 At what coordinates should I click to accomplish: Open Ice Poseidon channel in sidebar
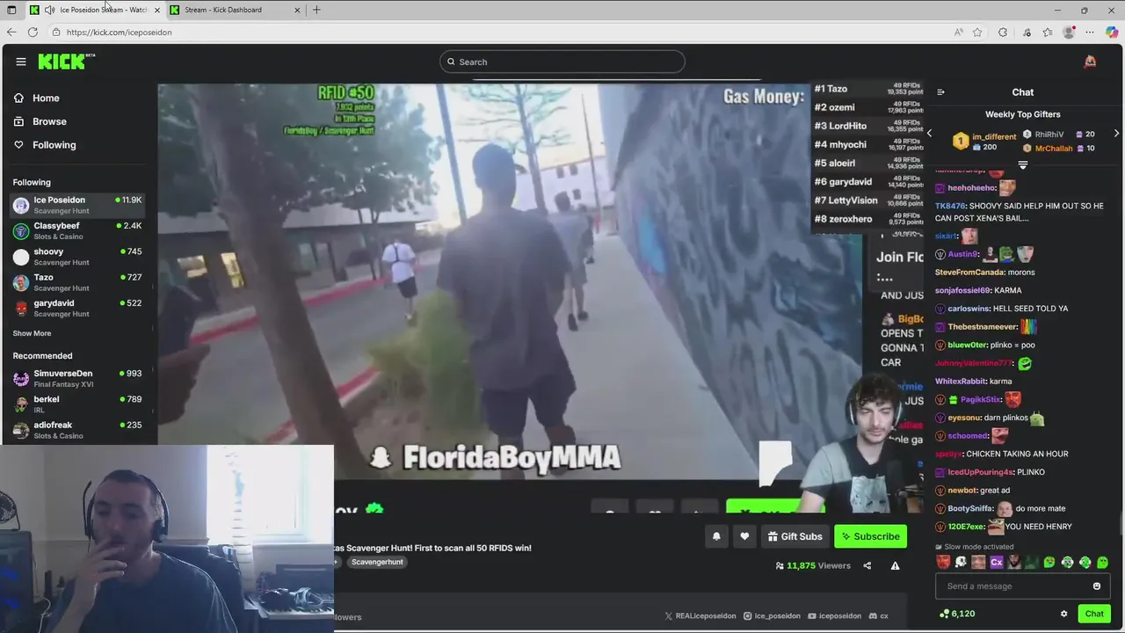point(77,205)
